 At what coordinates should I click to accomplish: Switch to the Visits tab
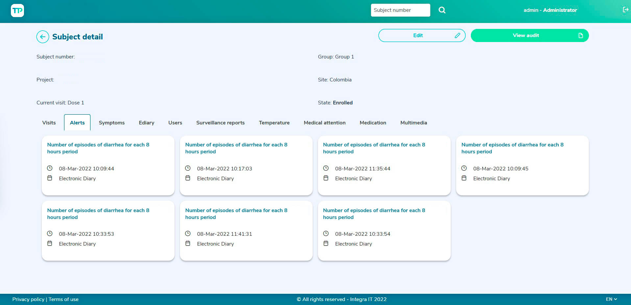click(49, 123)
